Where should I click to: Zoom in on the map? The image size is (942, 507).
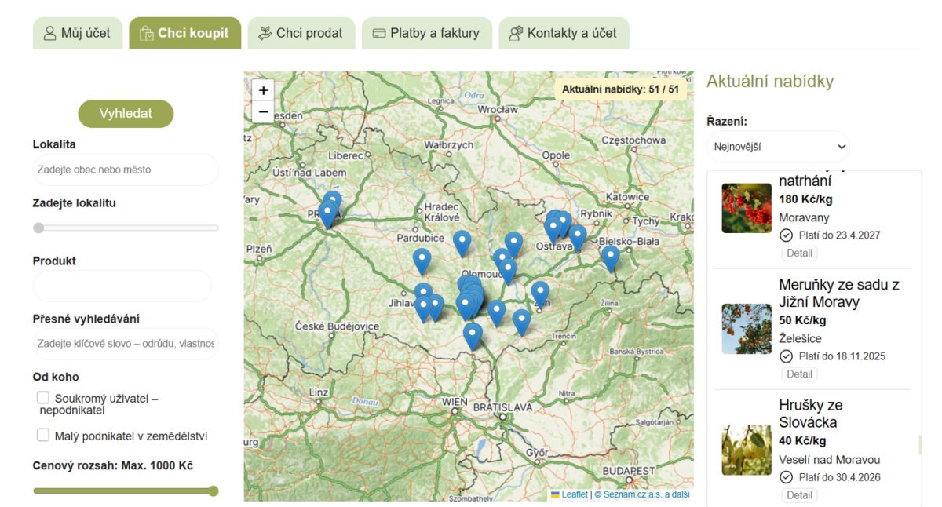(263, 90)
